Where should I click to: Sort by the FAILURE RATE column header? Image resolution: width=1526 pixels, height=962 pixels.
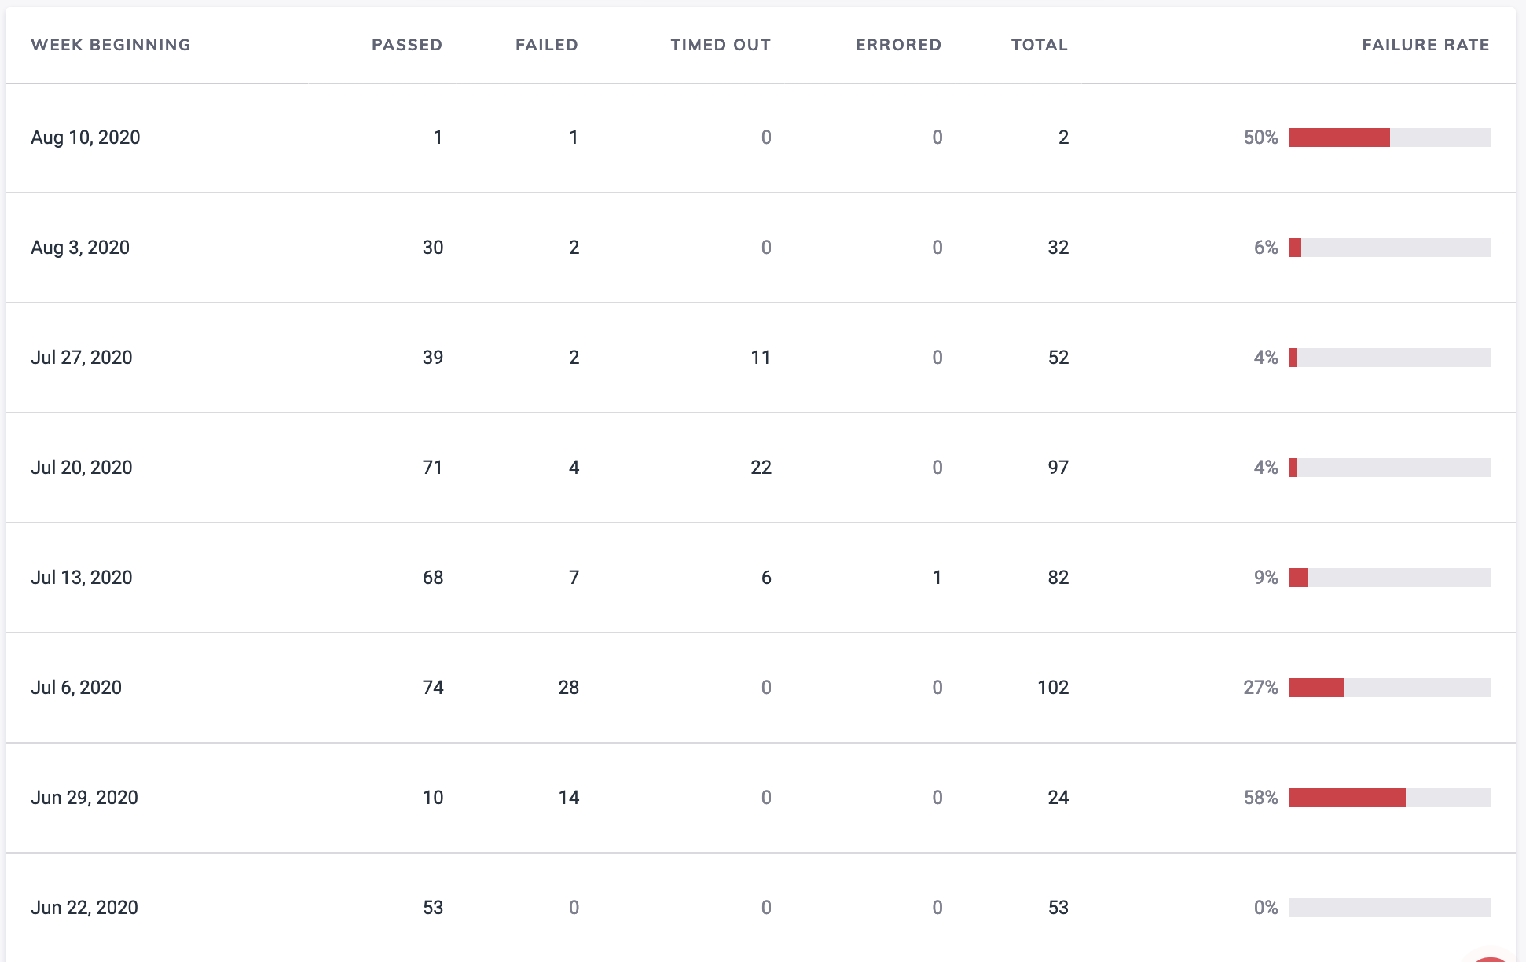click(1425, 45)
